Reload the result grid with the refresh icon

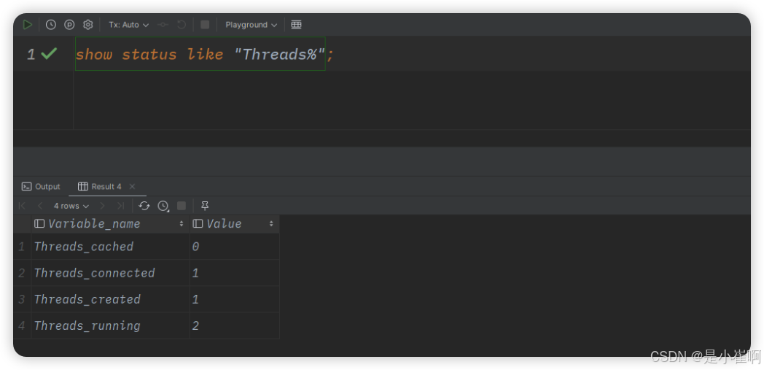coord(144,206)
